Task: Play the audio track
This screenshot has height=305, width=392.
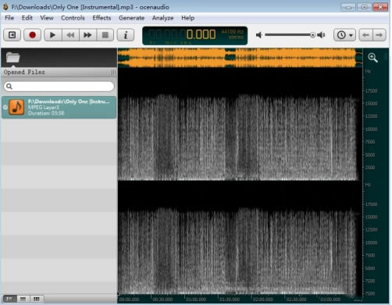Action: [x=52, y=35]
